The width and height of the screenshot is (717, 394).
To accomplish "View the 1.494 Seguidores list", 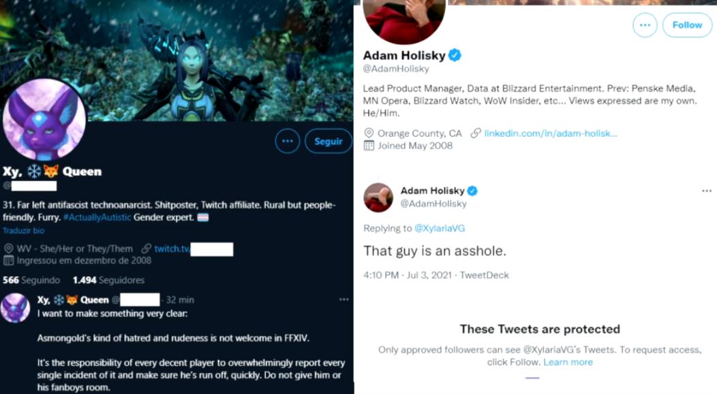I will click(108, 280).
